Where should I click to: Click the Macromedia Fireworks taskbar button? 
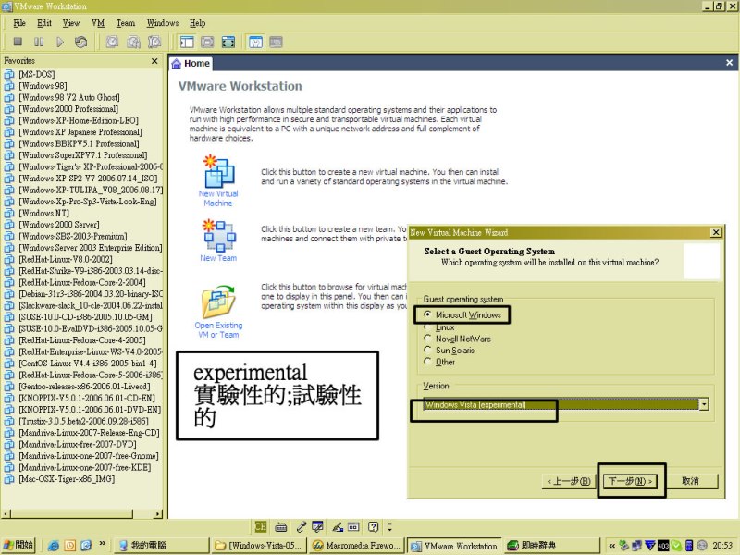(357, 546)
